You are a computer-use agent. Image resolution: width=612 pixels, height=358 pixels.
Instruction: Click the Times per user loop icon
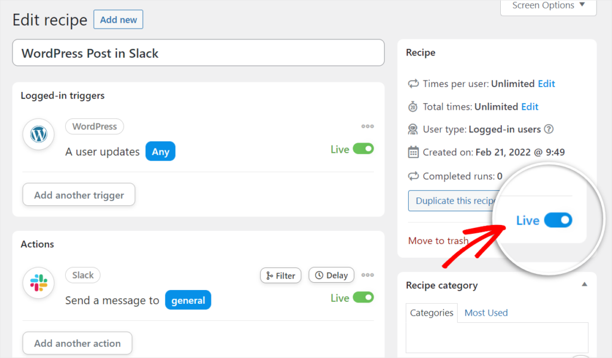point(413,84)
